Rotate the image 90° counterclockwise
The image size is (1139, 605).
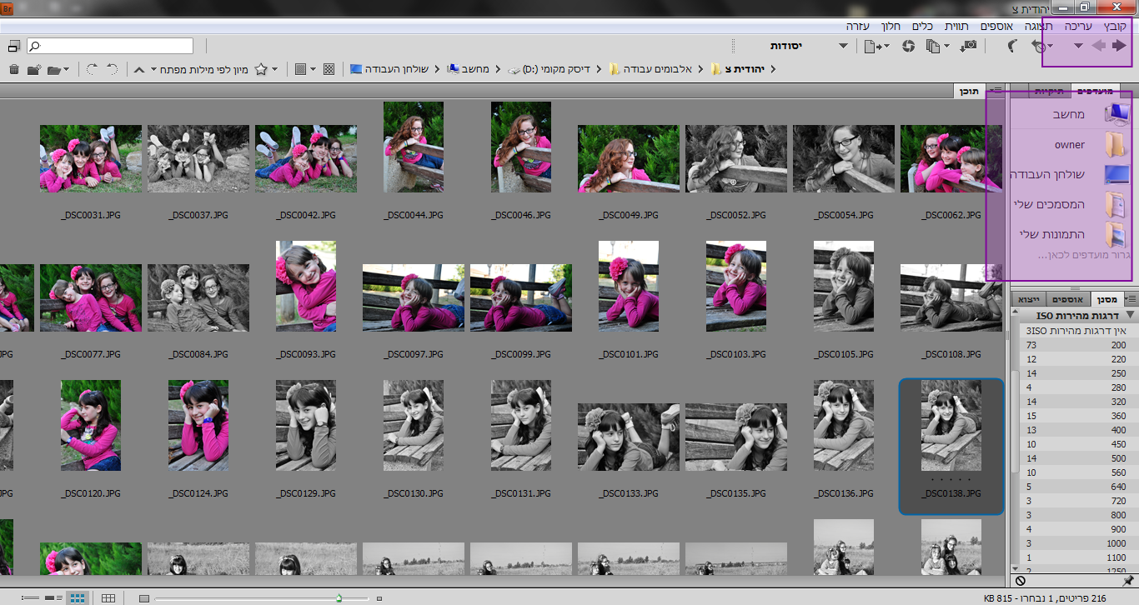112,69
